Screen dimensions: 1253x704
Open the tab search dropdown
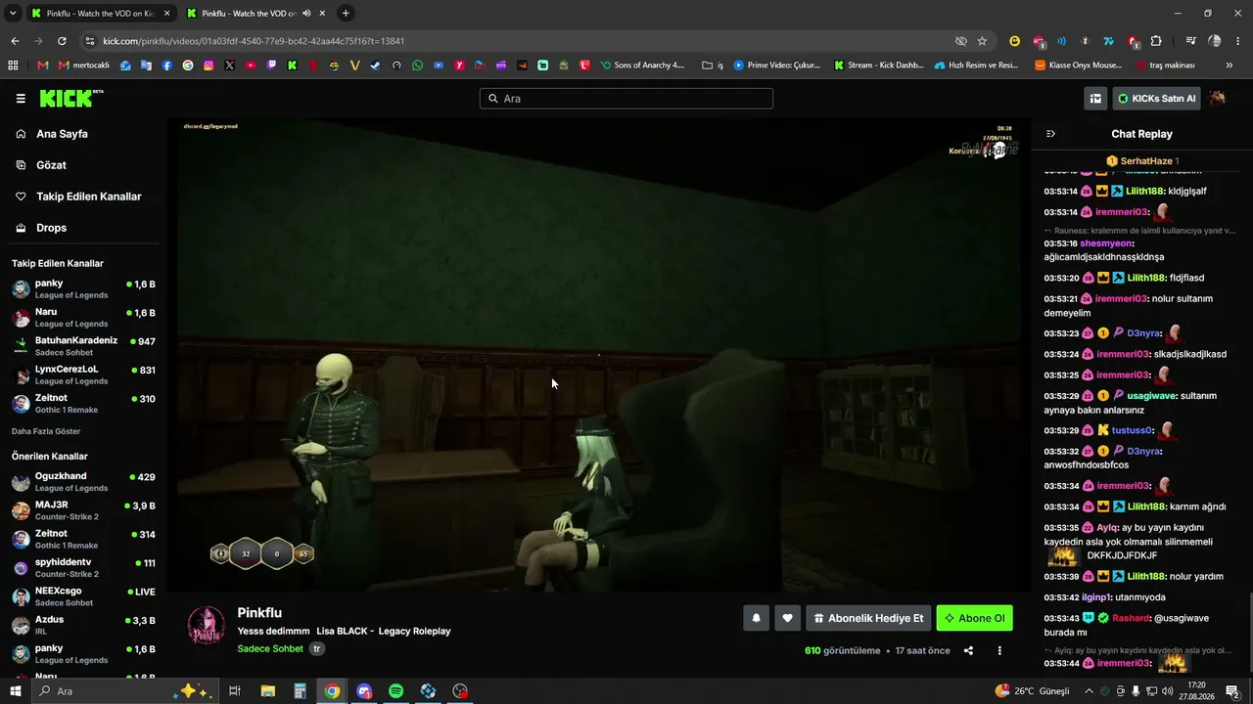pos(12,14)
